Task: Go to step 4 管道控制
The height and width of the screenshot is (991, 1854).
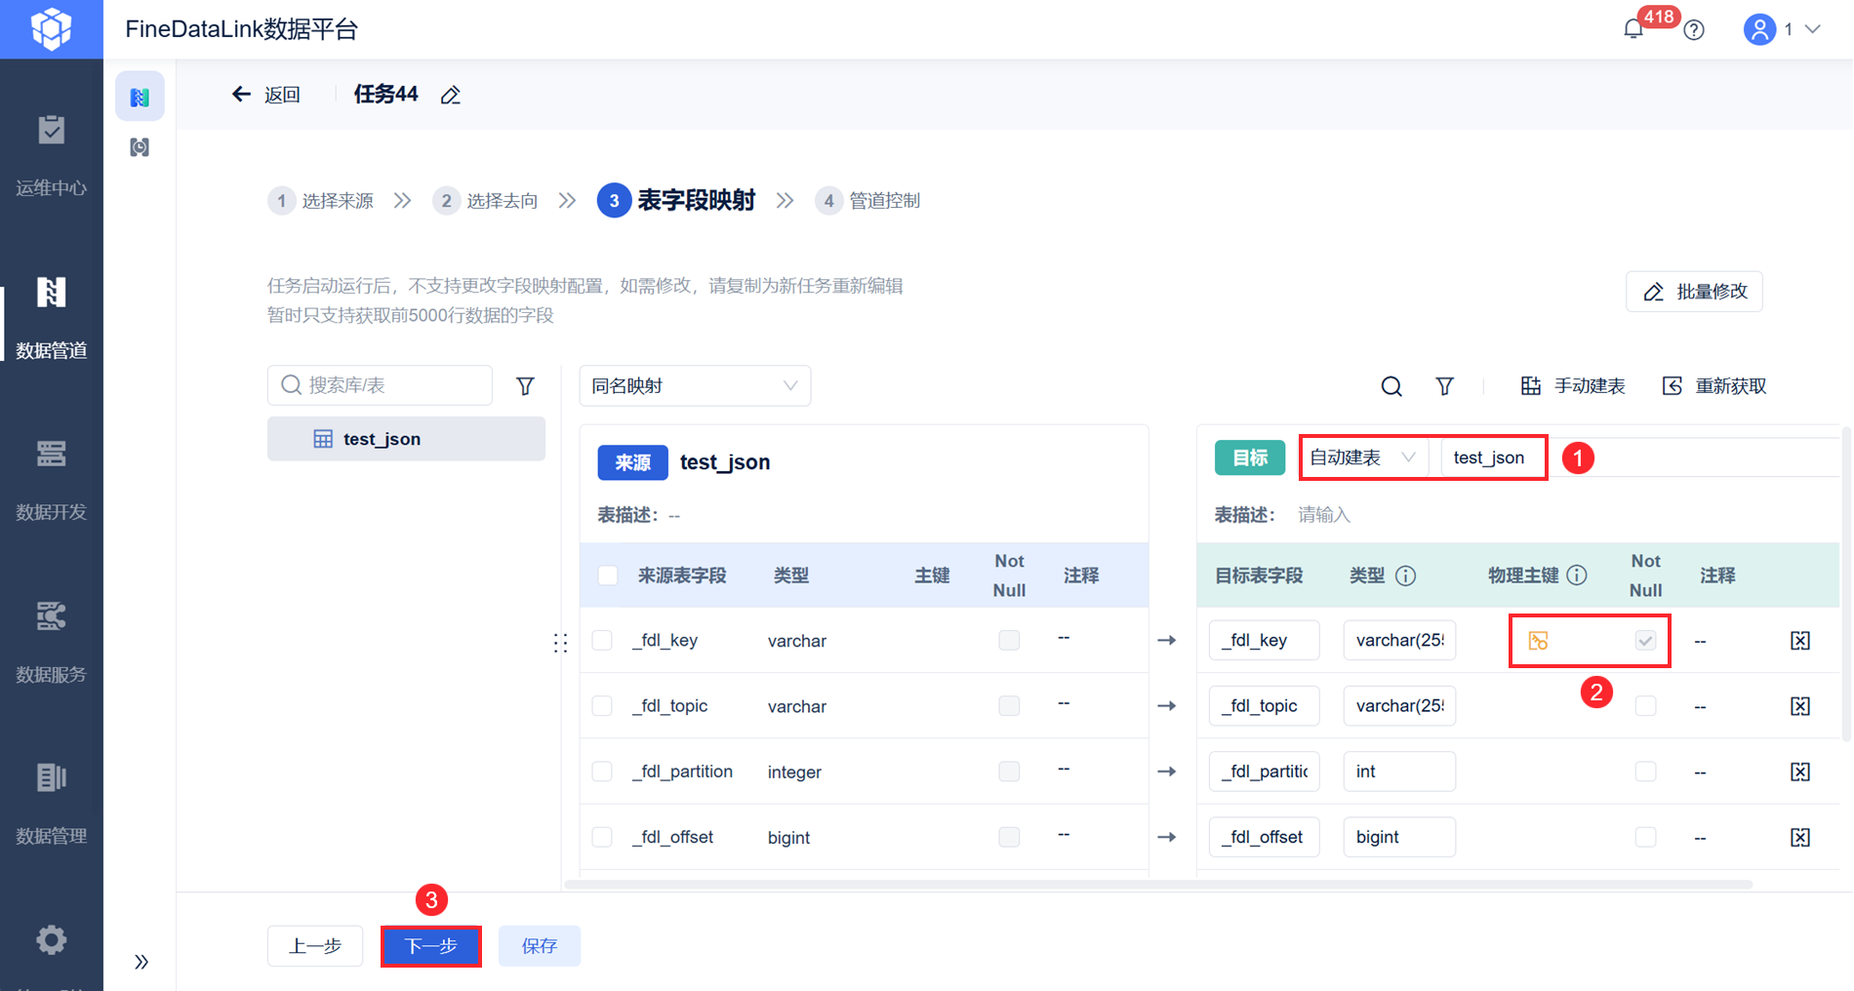Action: (x=868, y=201)
